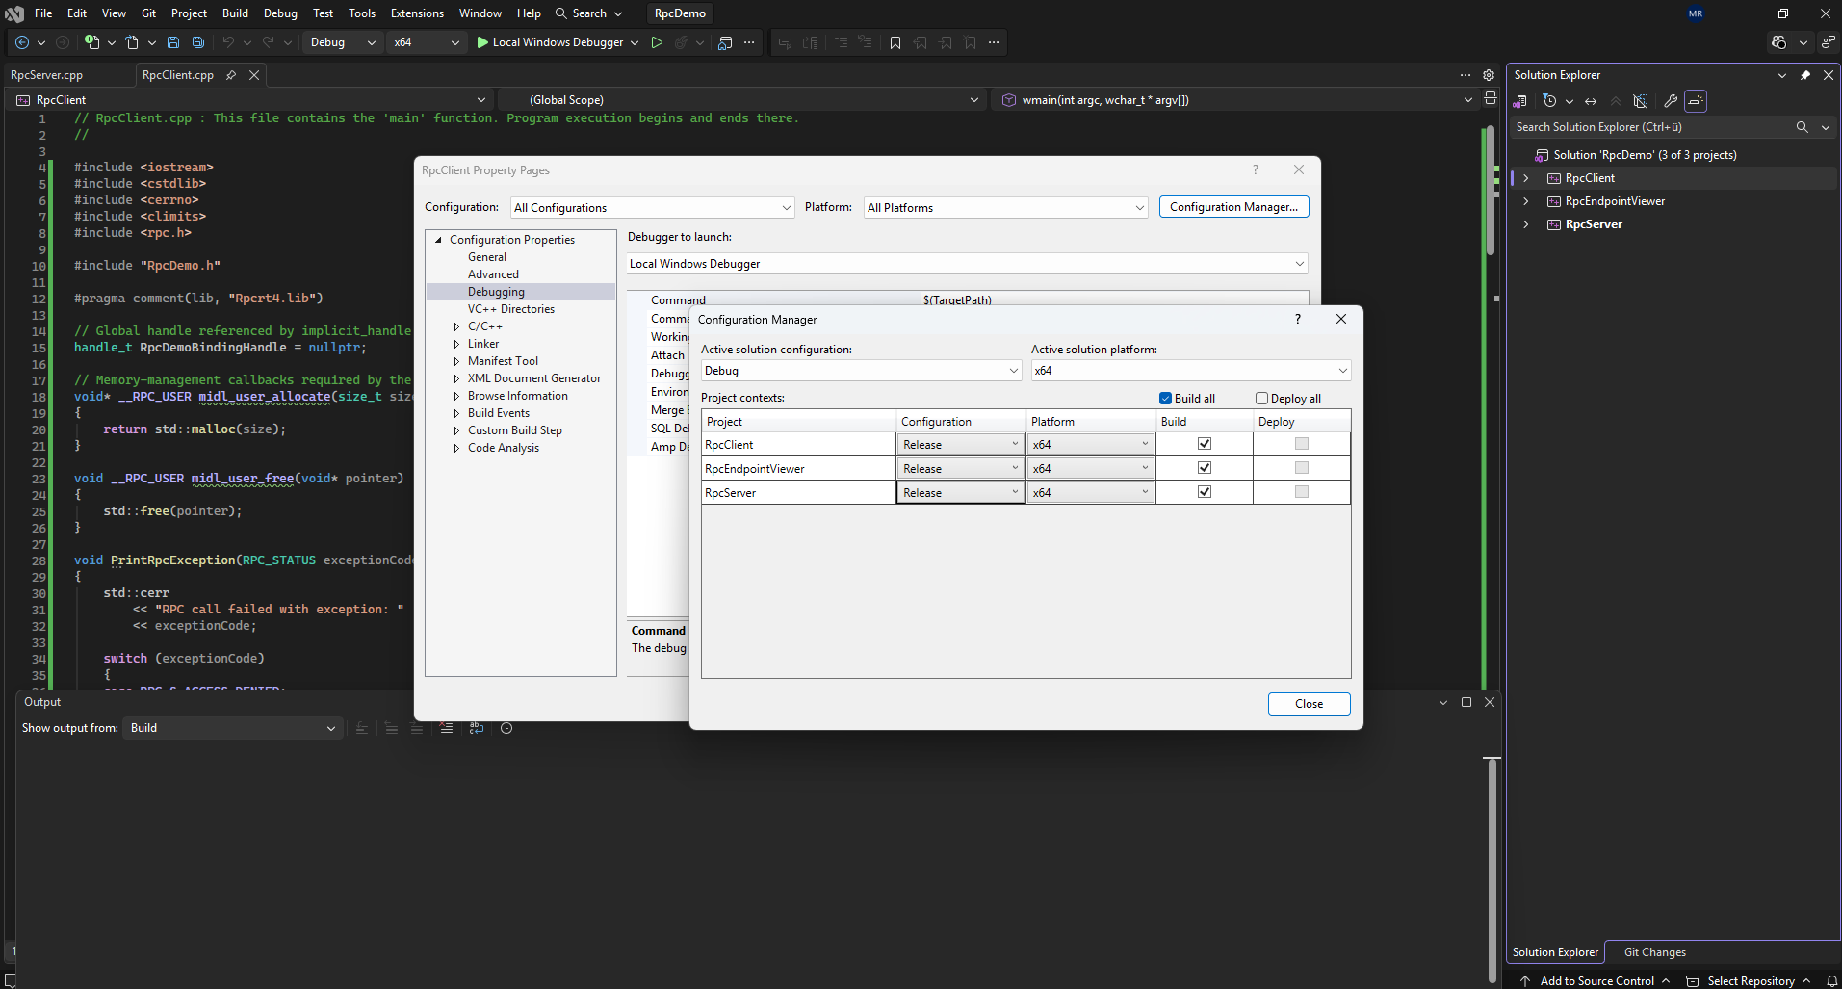1842x989 pixels.
Task: Open RpcServer platform x64 dropdown
Action: 1091,492
